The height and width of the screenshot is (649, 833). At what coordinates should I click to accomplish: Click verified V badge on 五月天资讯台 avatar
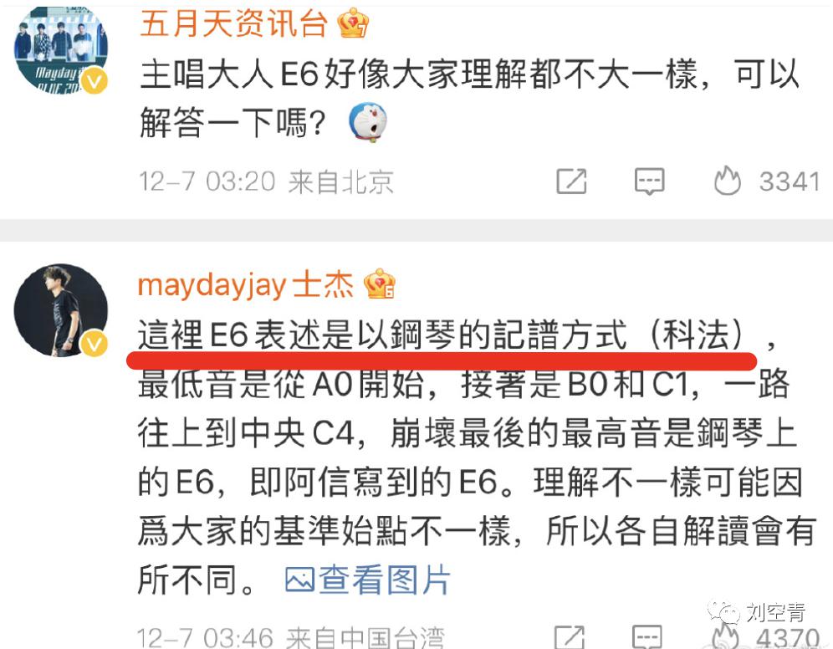[95, 81]
